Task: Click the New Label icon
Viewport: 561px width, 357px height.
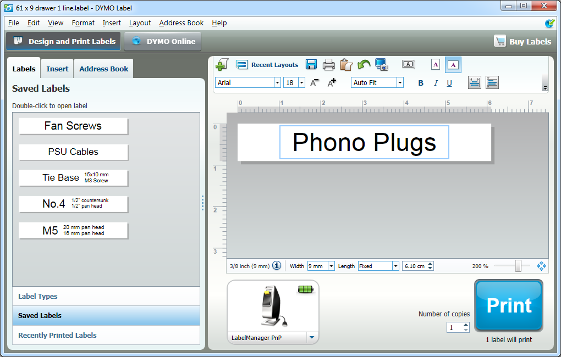Action: click(x=222, y=65)
